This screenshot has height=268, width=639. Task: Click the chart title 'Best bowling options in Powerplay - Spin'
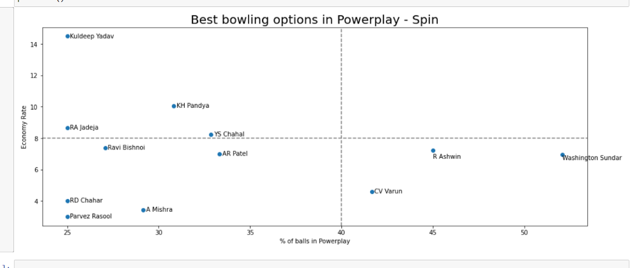(x=314, y=20)
